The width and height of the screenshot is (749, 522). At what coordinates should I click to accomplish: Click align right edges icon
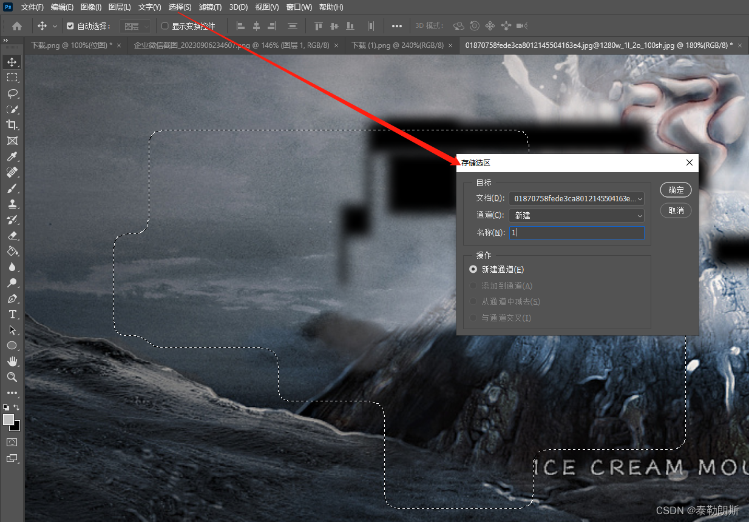coord(272,26)
